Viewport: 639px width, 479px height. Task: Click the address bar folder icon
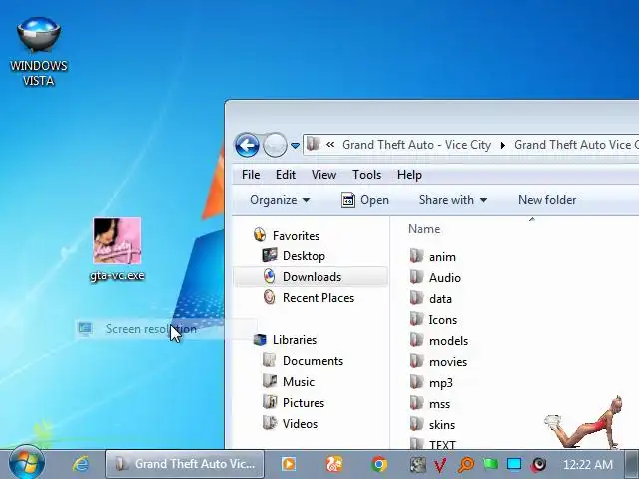313,144
